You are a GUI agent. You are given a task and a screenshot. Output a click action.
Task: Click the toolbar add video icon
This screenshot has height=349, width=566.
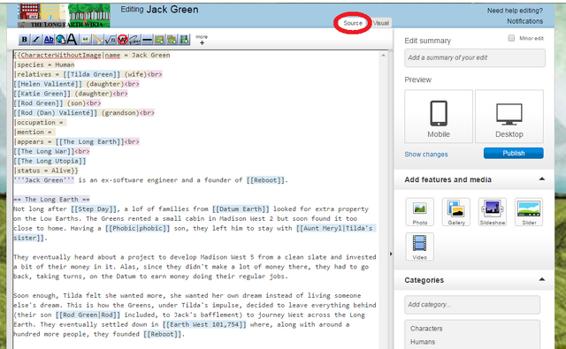[185, 39]
